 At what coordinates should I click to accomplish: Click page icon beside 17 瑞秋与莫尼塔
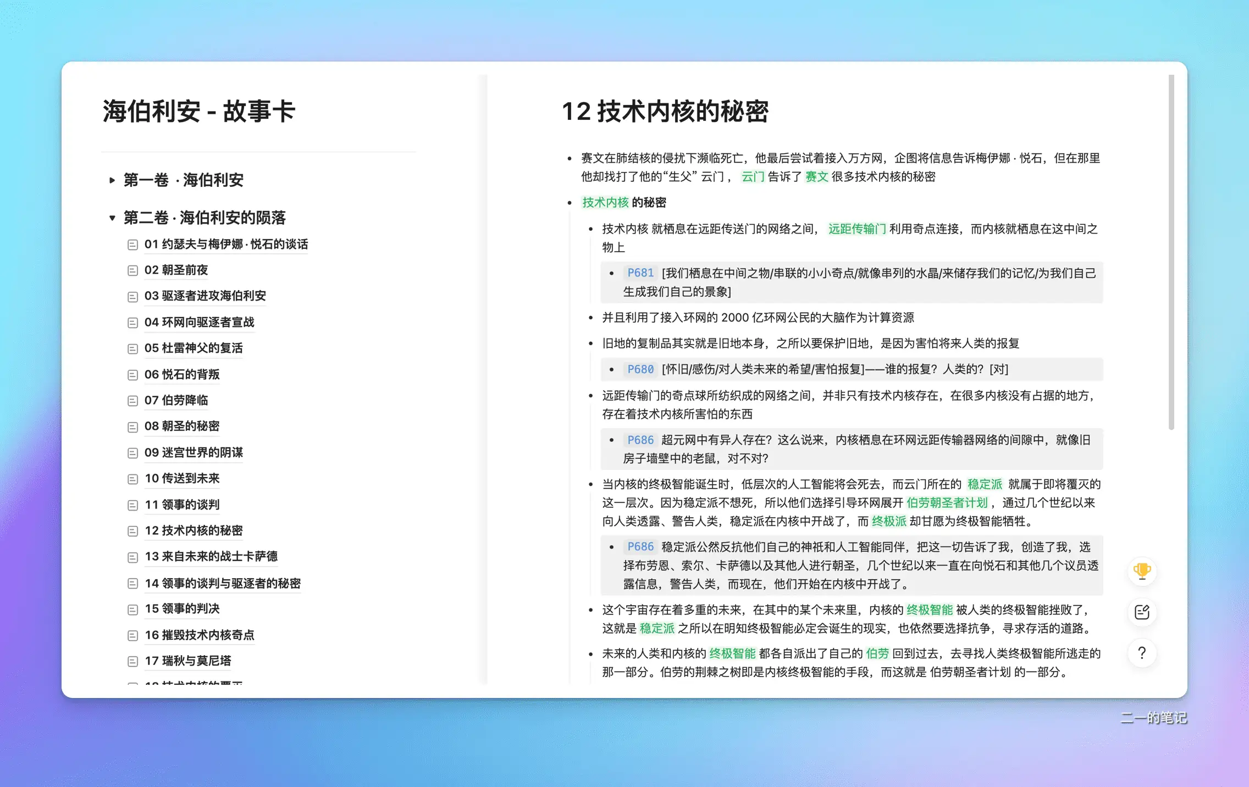132,661
